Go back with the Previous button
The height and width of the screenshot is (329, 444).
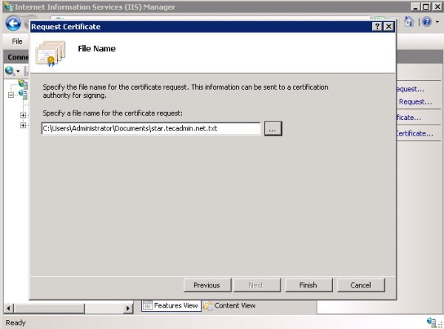[206, 285]
